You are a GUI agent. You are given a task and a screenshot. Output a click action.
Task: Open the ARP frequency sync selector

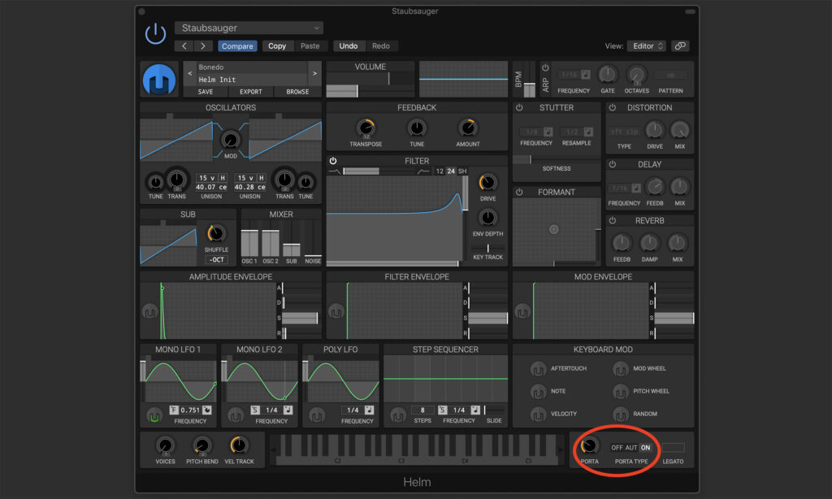pyautogui.click(x=585, y=75)
